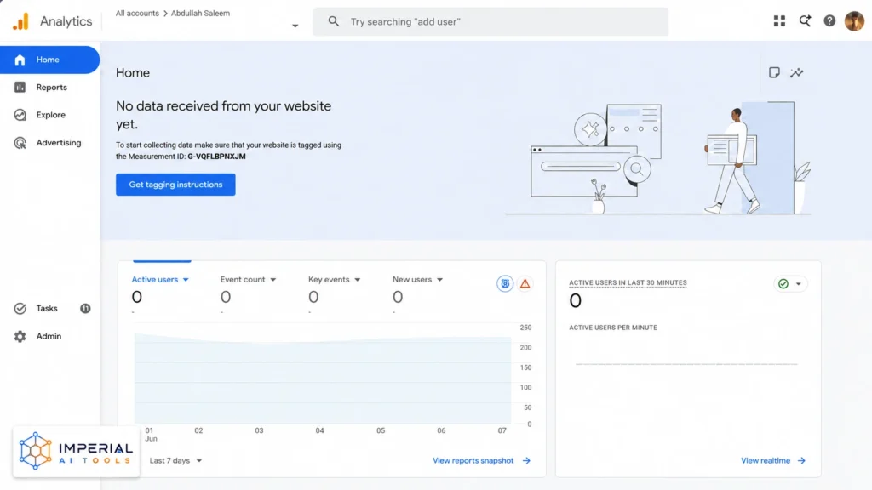Click Get tagging instructions button
Screen dimensions: 872x490
point(175,185)
